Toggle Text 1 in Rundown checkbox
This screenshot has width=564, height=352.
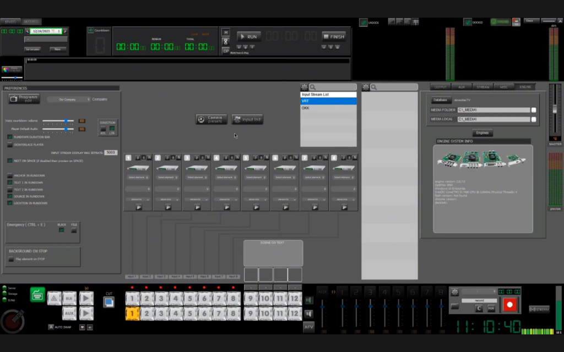10,183
